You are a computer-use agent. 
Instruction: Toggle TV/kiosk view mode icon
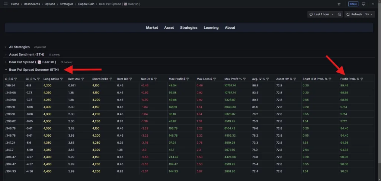coord(364,4)
